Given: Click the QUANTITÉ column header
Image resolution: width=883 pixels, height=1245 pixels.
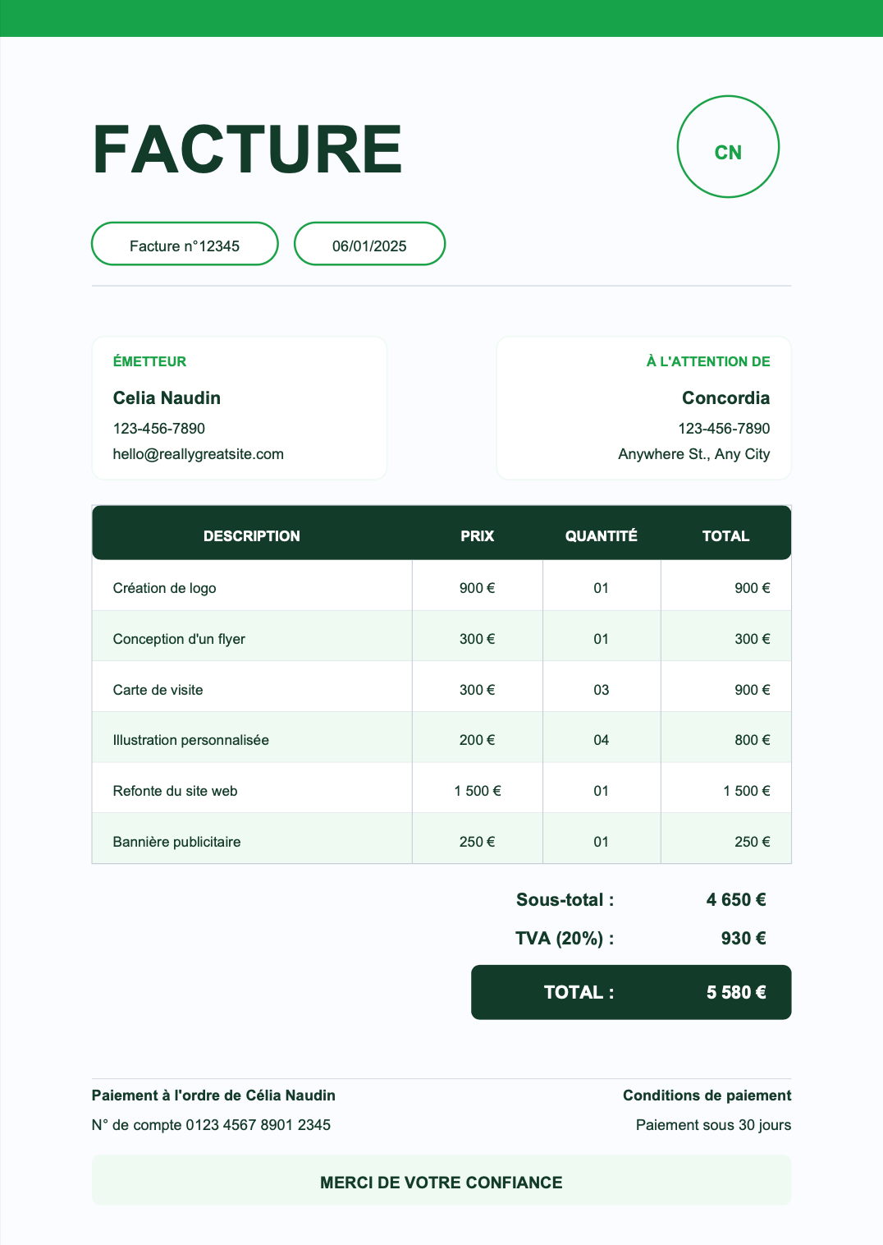Looking at the screenshot, I should [602, 536].
